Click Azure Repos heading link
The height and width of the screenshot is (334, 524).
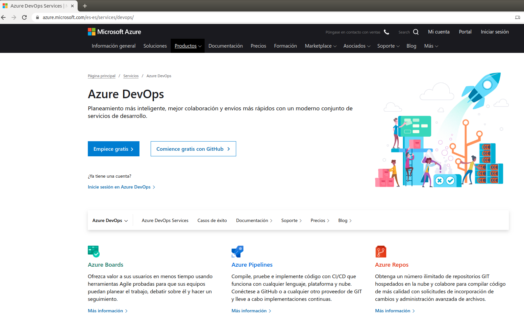pos(392,265)
